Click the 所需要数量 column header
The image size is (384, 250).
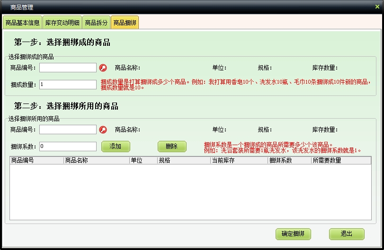pyautogui.click(x=340, y=161)
